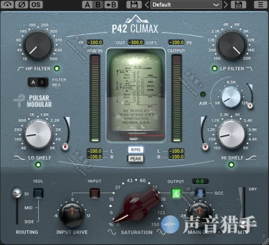This screenshot has height=245, width=269.
Task: Go to next preset with right chevron
Action: (226, 4)
